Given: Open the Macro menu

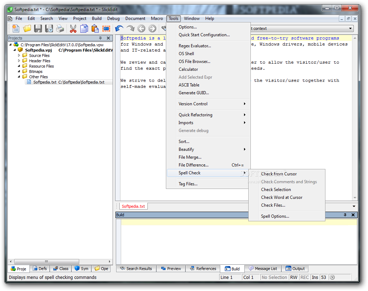Looking at the screenshot, I should click(x=157, y=18).
